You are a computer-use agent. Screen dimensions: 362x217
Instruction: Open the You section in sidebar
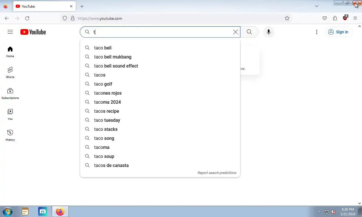pyautogui.click(x=10, y=115)
